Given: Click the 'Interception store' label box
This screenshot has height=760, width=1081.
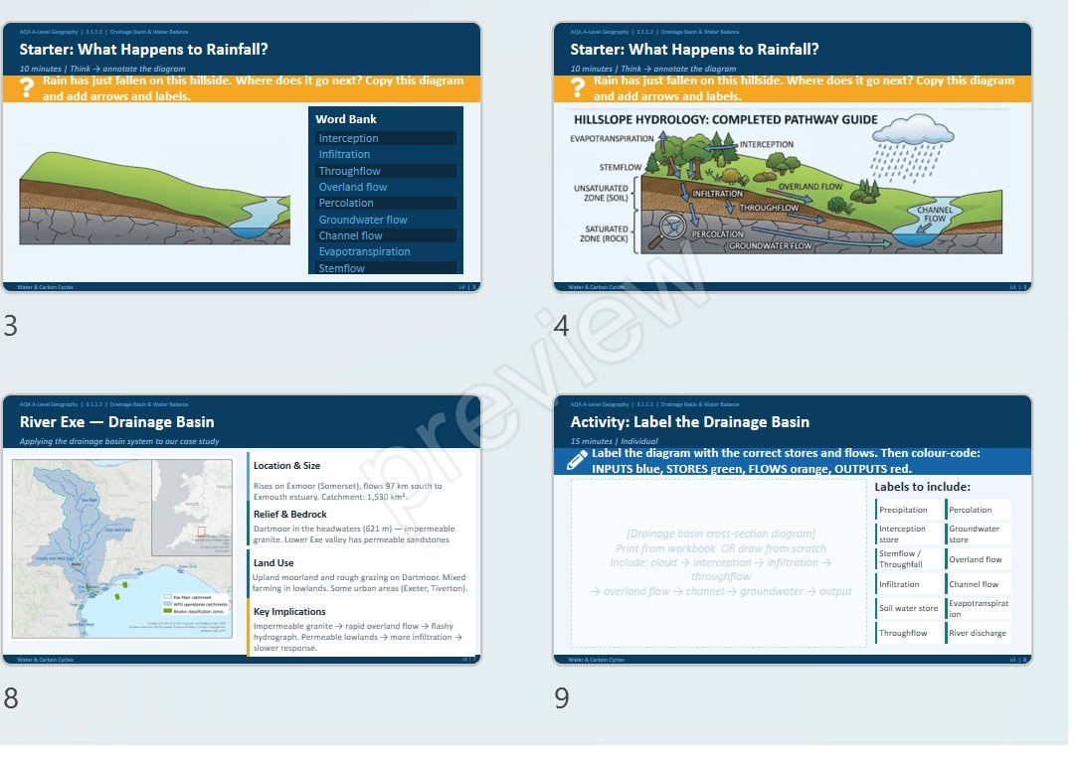Looking at the screenshot, I should coord(909,534).
